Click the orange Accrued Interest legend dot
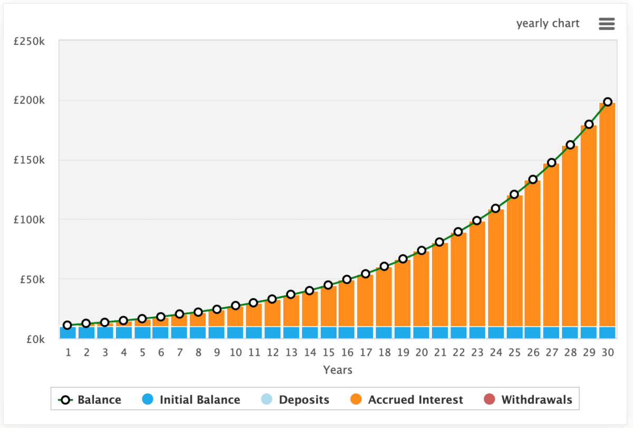Viewport: 633px width, 428px height. click(356, 400)
